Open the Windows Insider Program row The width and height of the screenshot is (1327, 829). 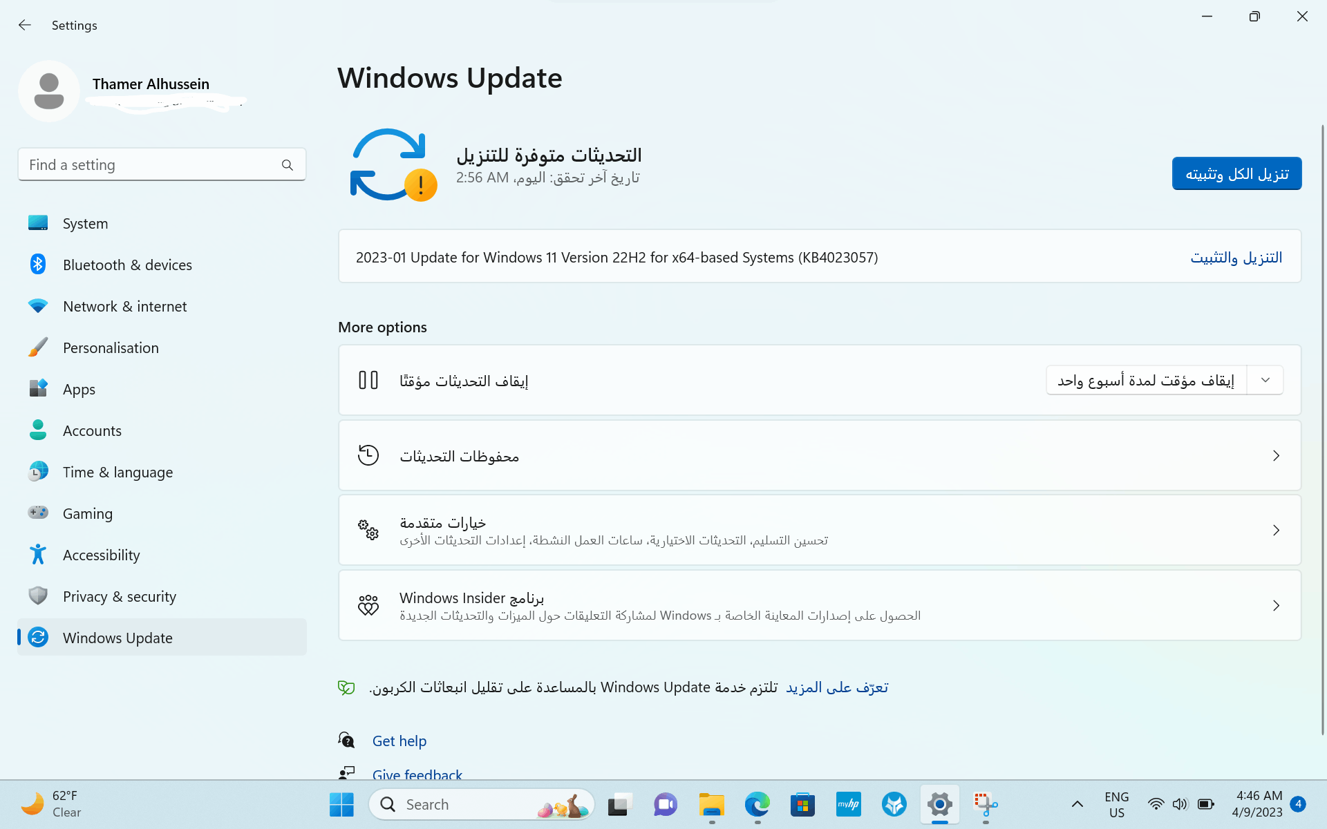(1276, 606)
